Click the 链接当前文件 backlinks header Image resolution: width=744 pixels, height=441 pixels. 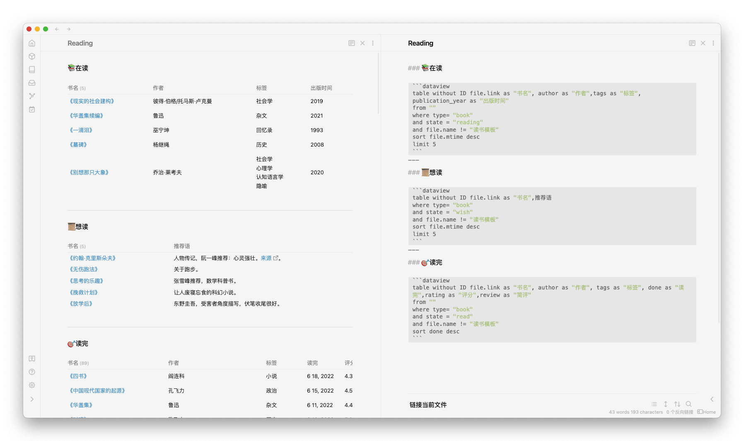click(x=428, y=405)
